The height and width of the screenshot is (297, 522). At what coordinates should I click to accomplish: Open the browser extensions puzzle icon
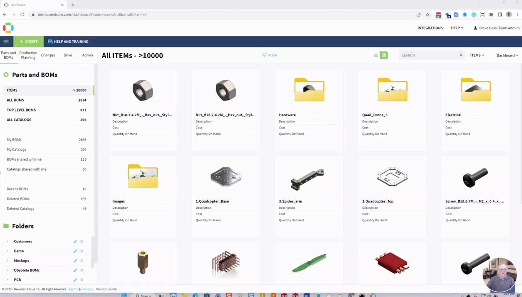491,15
